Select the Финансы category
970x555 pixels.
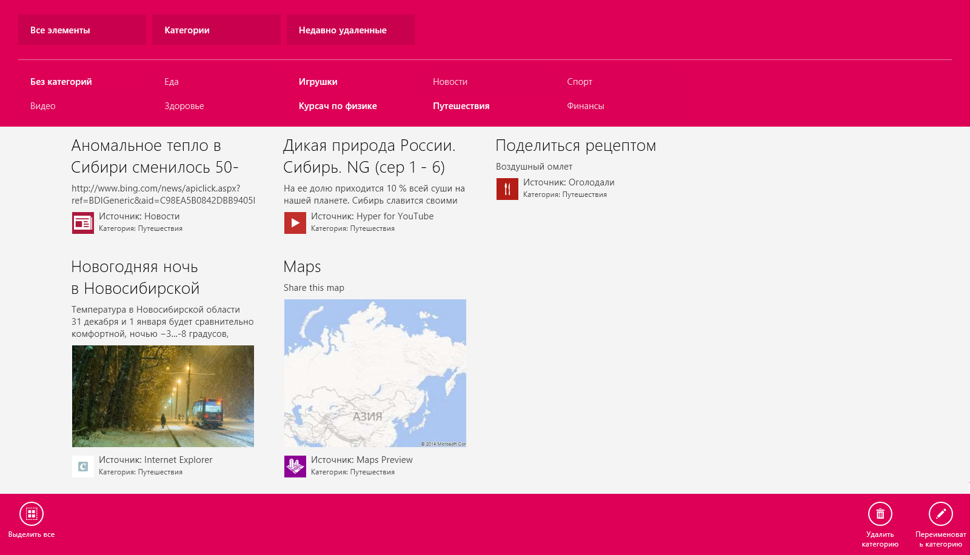(586, 106)
